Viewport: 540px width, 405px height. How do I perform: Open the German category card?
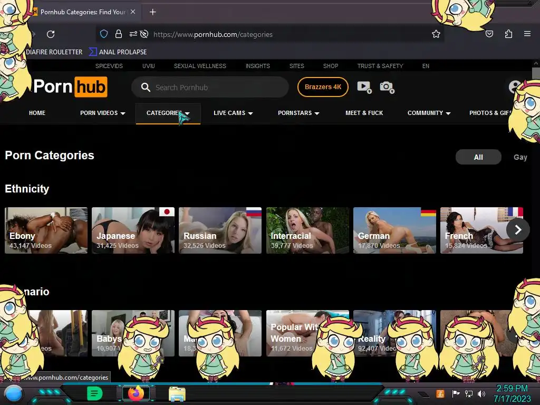point(394,230)
